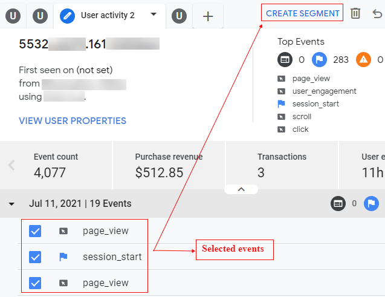This screenshot has width=385, height=297.
Task: Click the pencil icon on User activity 2
Action: pos(67,16)
